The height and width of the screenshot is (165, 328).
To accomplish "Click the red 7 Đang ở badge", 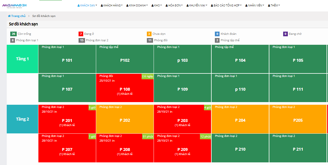I will point(81,34).
